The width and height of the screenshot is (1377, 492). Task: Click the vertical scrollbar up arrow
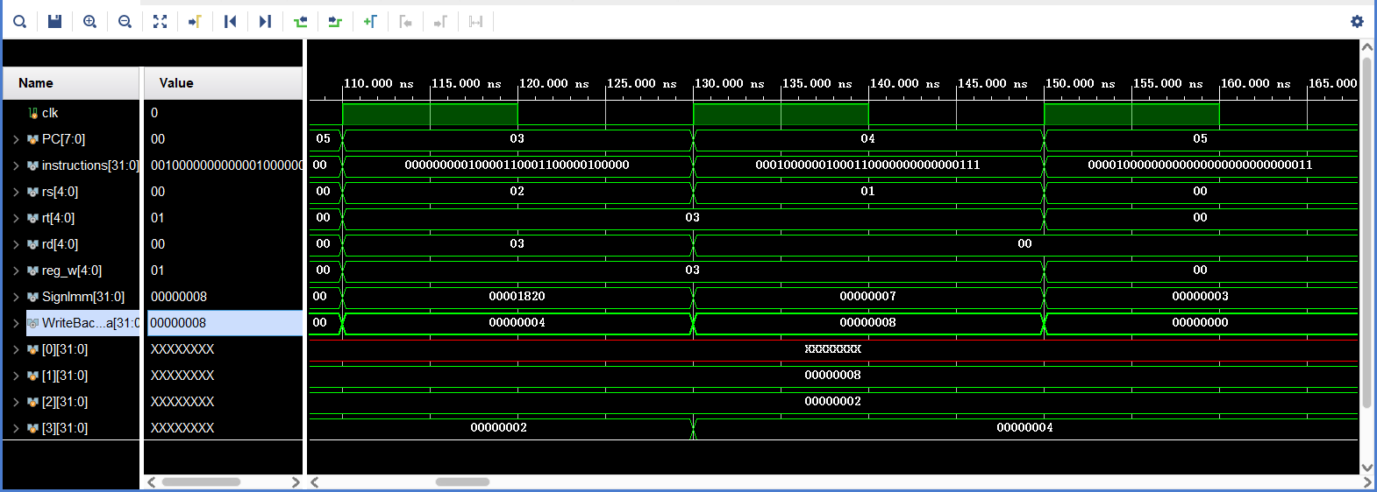1366,47
